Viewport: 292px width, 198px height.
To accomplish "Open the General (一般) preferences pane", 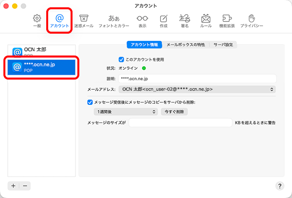I will point(36,20).
